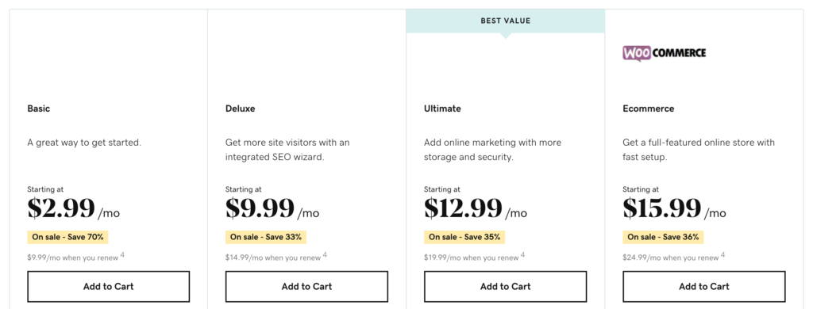Viewport: 813px width, 309px height.
Task: Click the Save 35% sale badge
Action: click(464, 237)
